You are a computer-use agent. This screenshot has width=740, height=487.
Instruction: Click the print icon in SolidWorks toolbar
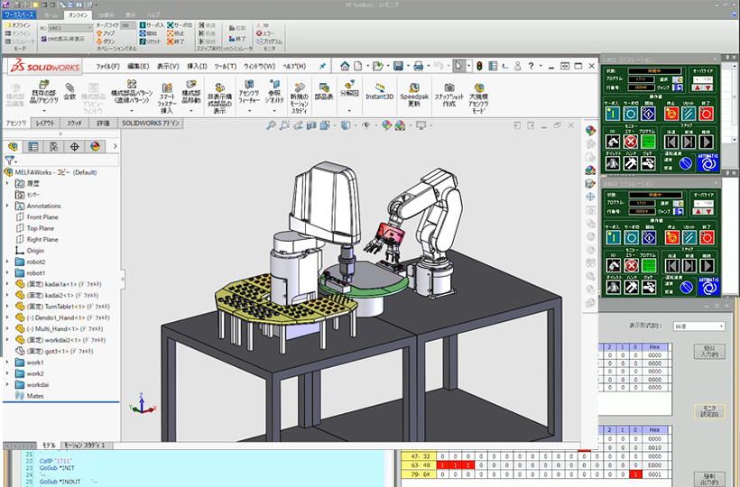coord(418,66)
